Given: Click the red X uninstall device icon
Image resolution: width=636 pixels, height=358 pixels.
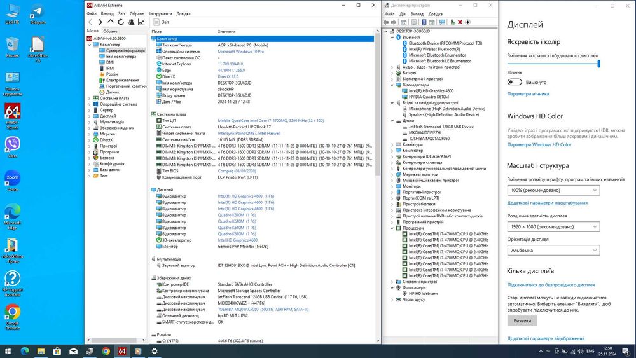Looking at the screenshot, I should click(459, 22).
